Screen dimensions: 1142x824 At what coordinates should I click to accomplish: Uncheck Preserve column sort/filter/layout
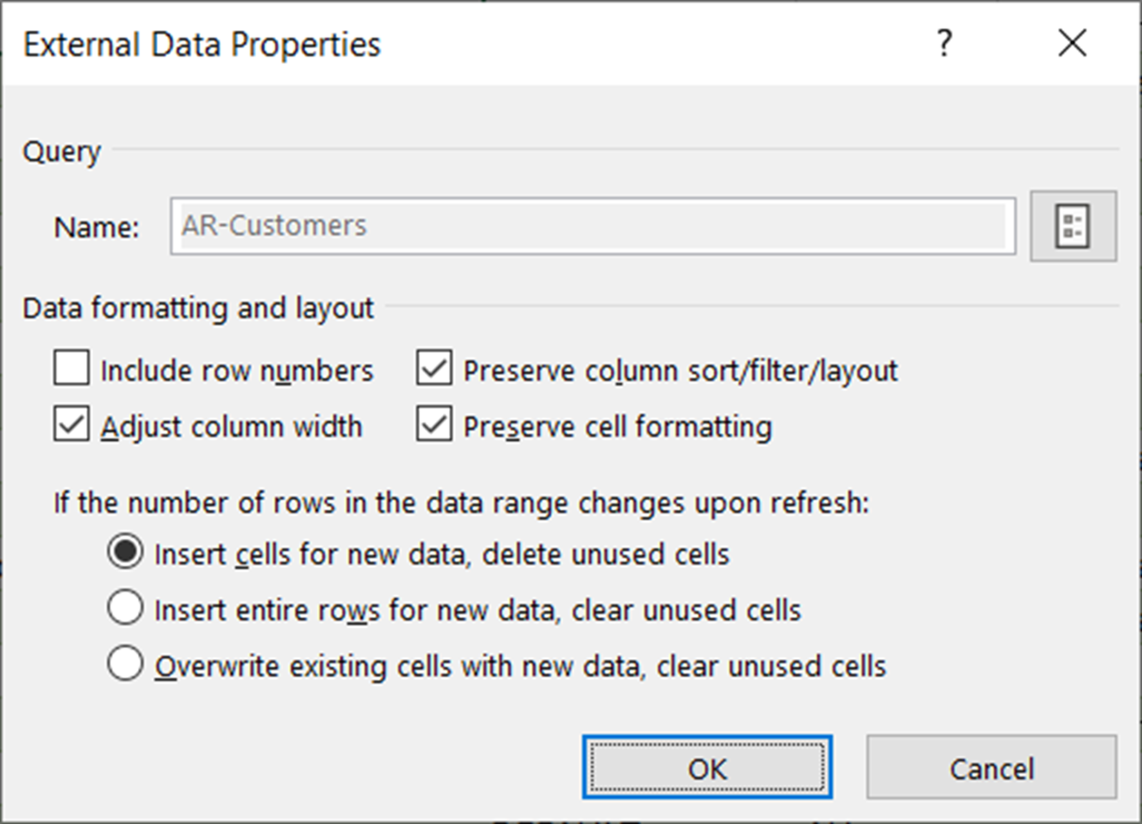(x=435, y=369)
